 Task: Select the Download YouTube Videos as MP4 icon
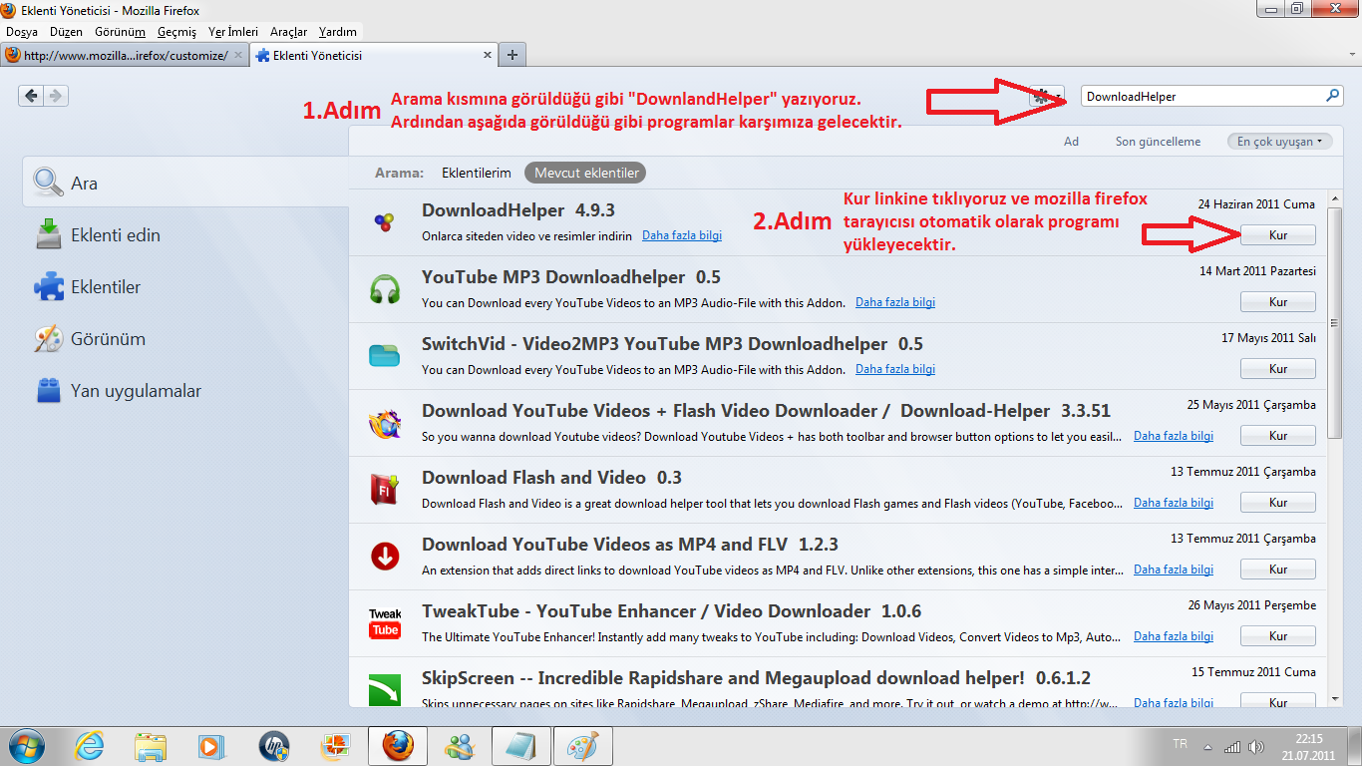384,557
